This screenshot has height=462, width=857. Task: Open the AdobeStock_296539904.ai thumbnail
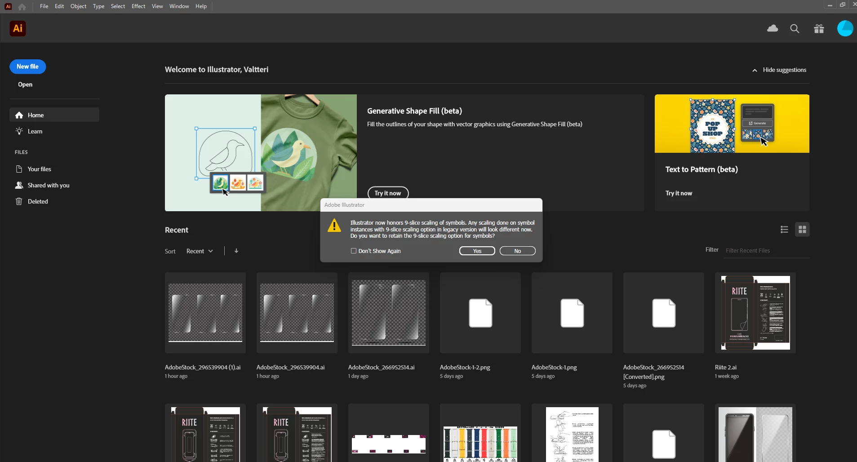(297, 313)
